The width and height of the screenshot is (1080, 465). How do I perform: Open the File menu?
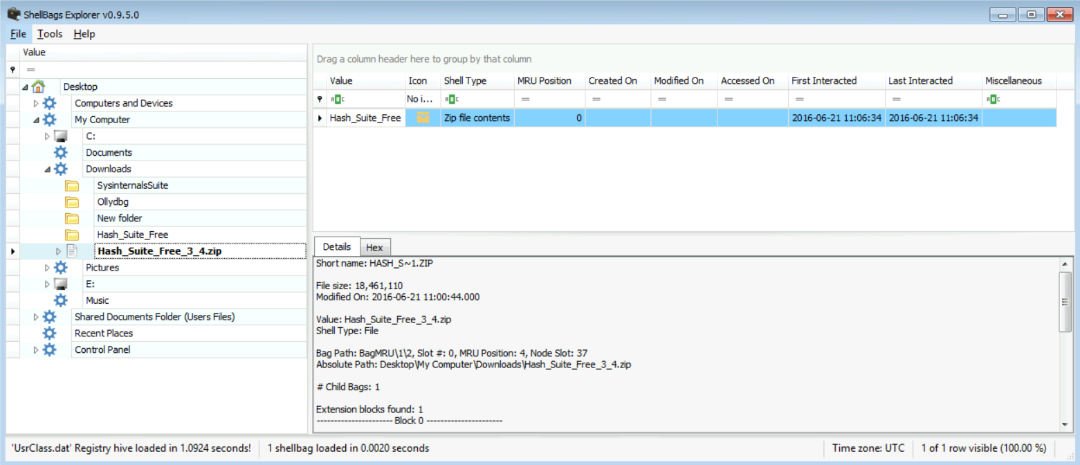(x=18, y=34)
